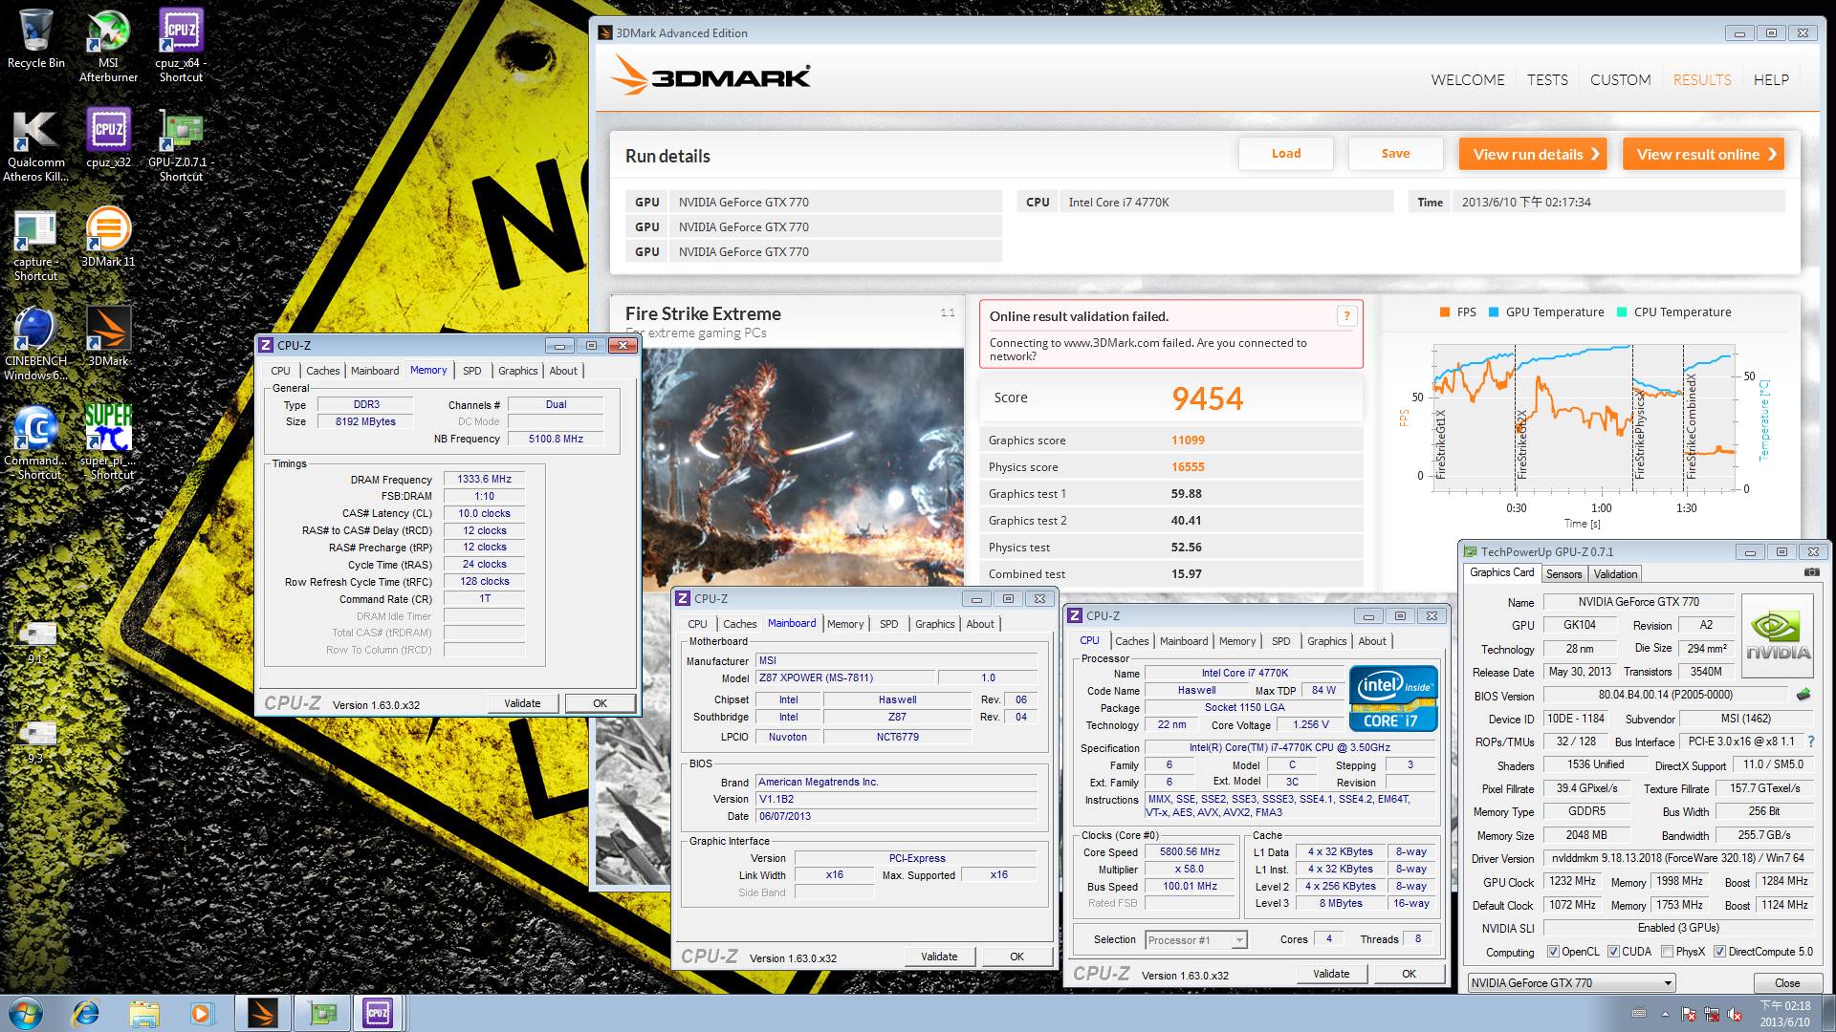Select the capture Shortcut desktop icon
Viewport: 1836px width, 1032px height.
[36, 245]
